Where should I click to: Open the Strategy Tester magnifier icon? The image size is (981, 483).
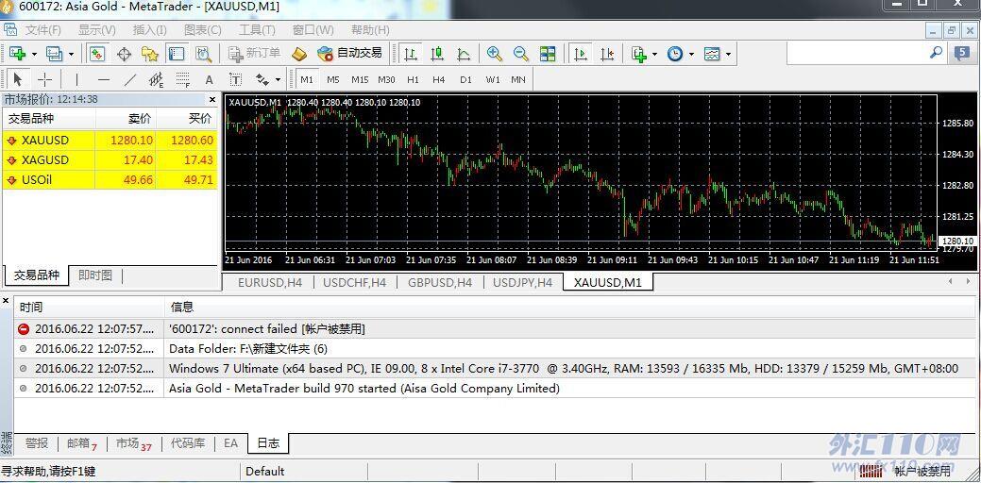point(203,54)
